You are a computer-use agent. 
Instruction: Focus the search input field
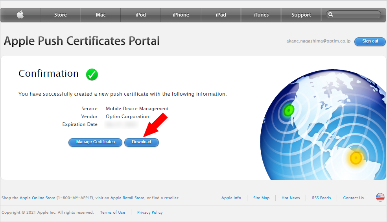[x=354, y=15]
